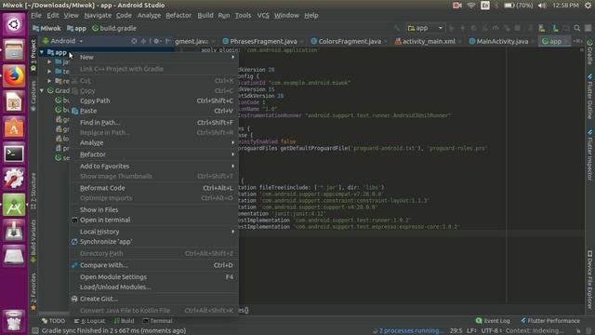
Task: Expand the Refactor submenu
Action: [x=154, y=154]
